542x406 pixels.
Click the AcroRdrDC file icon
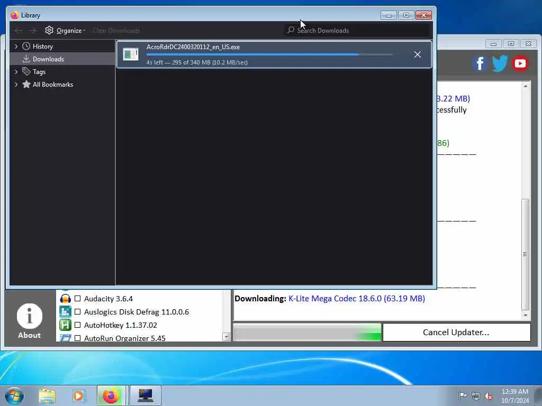coord(131,54)
